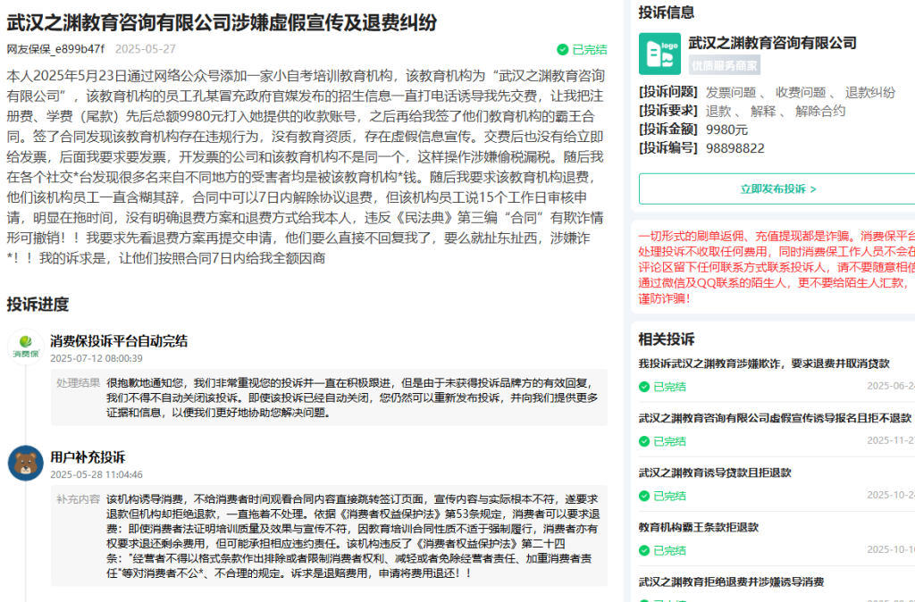
Task: Click the 发票问题 complaint tag
Action: pos(731,92)
